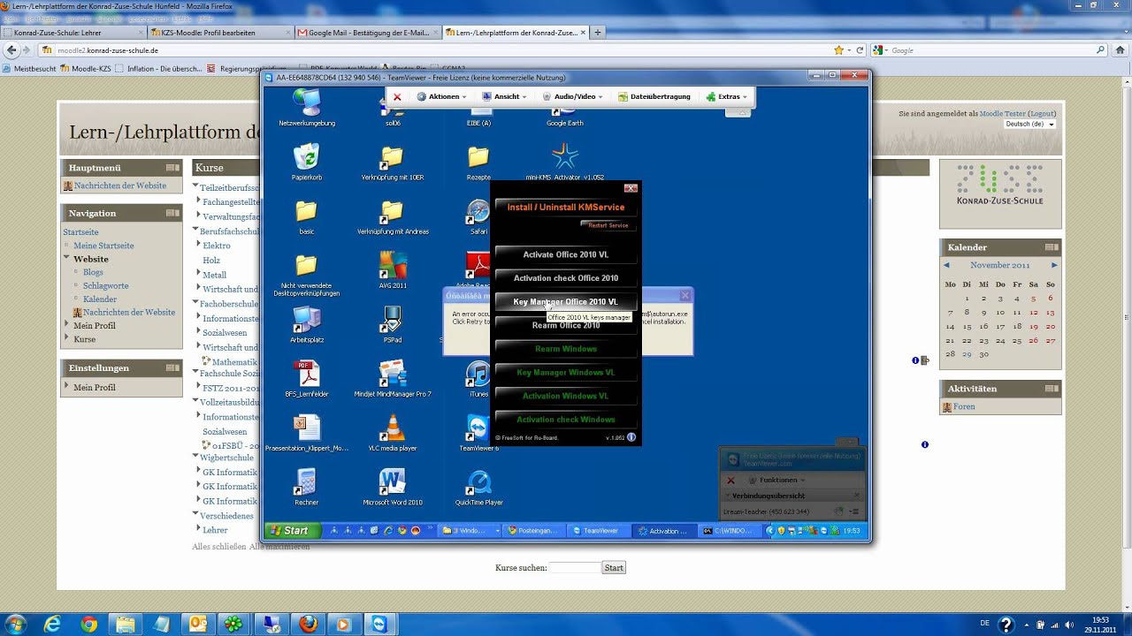Image resolution: width=1132 pixels, height=636 pixels.
Task: Click Install / Uninstall KMService button
Action: coord(566,207)
